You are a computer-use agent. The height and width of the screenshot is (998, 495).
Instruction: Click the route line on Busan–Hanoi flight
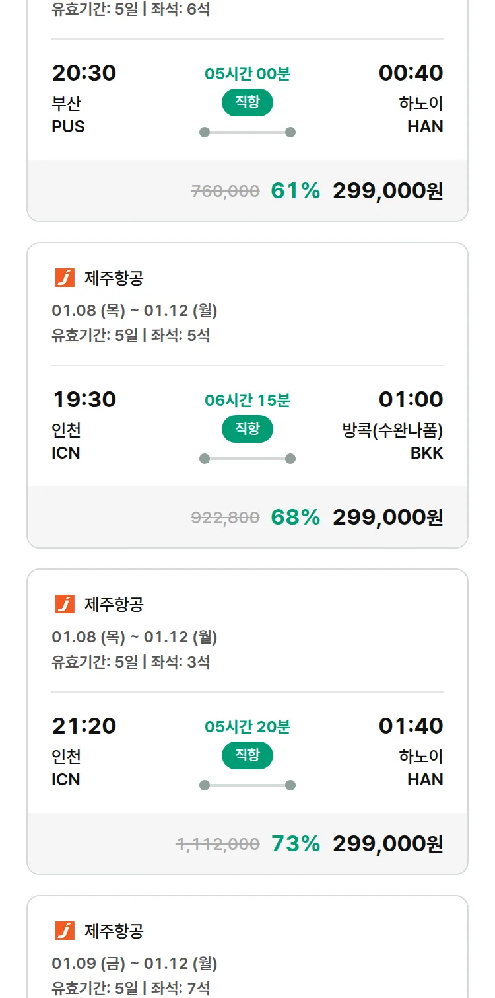pyautogui.click(x=247, y=132)
